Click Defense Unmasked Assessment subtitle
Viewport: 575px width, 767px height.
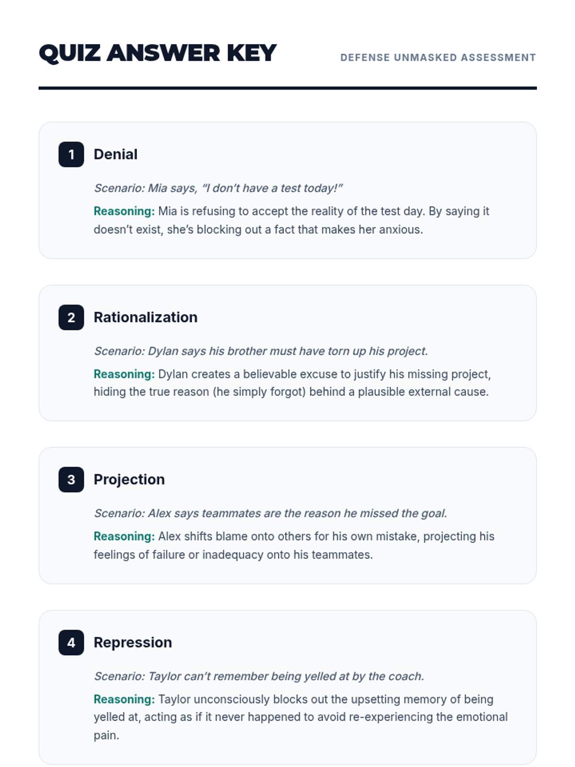(438, 58)
